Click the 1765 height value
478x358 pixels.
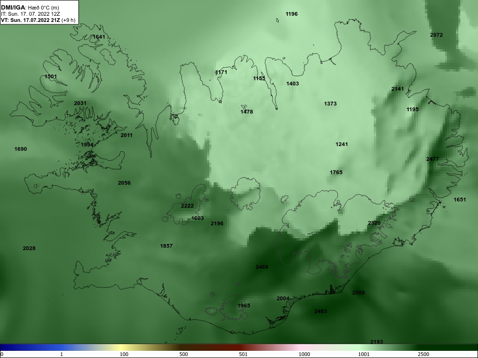tap(336, 173)
